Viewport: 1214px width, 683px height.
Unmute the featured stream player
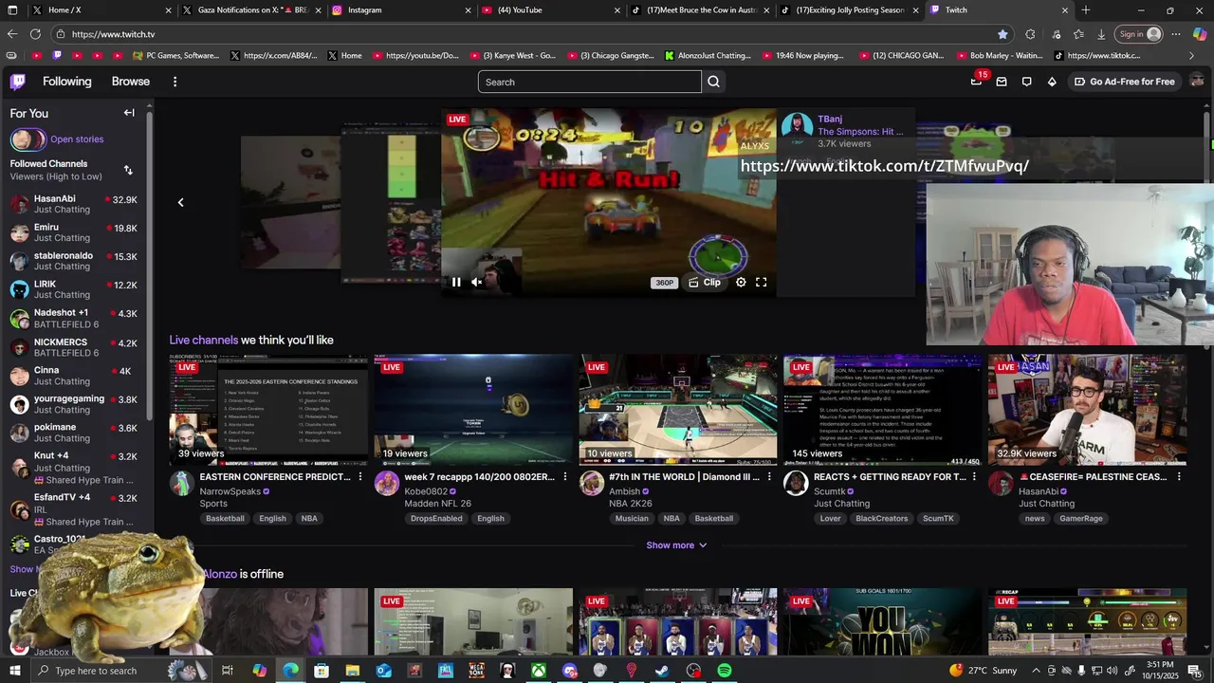pyautogui.click(x=477, y=282)
